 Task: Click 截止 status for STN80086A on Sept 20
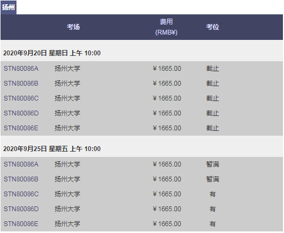click(212, 69)
